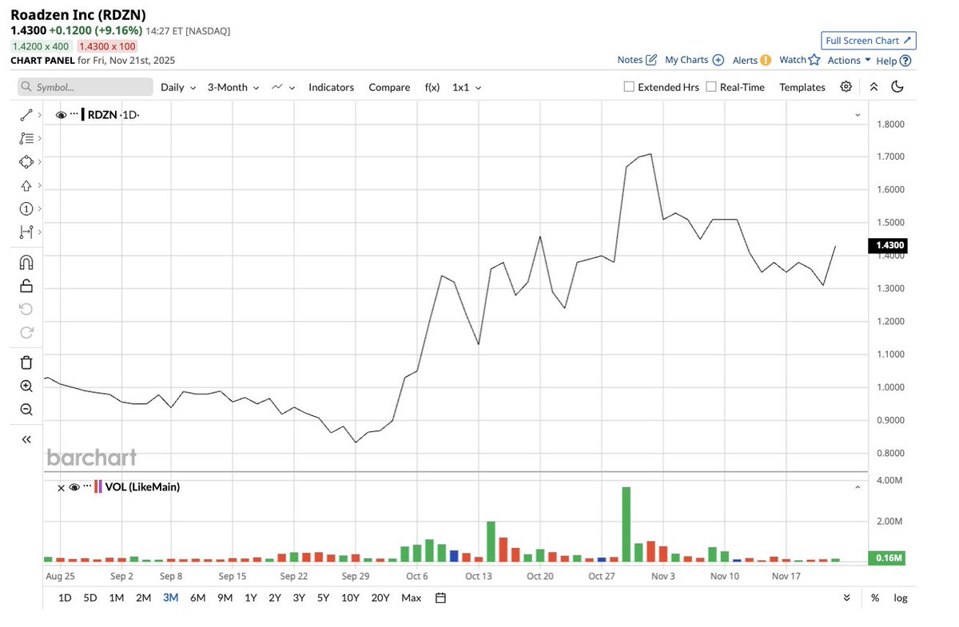Open the f(x) expressions menu

(432, 87)
